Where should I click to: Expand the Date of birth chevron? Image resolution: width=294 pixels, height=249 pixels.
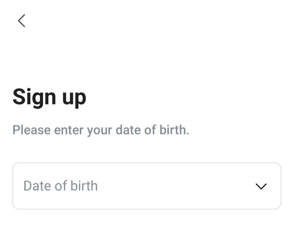click(x=261, y=186)
